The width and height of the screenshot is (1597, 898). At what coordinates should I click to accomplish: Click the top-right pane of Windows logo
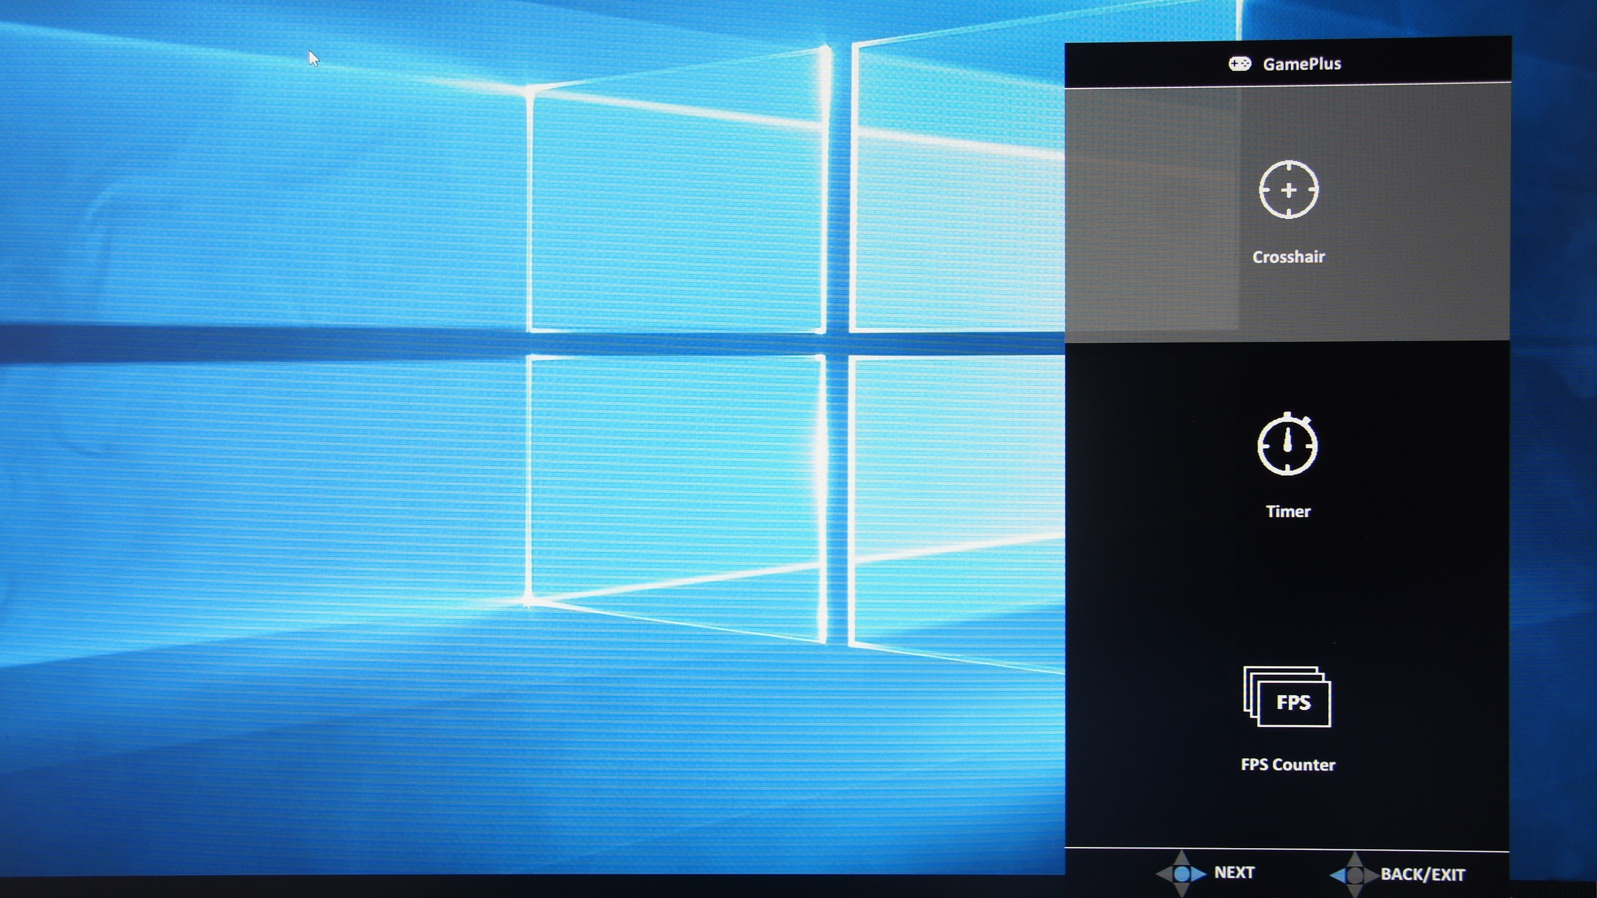click(958, 187)
